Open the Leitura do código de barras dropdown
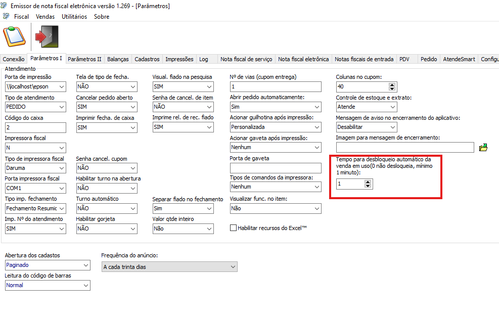 [85, 286]
